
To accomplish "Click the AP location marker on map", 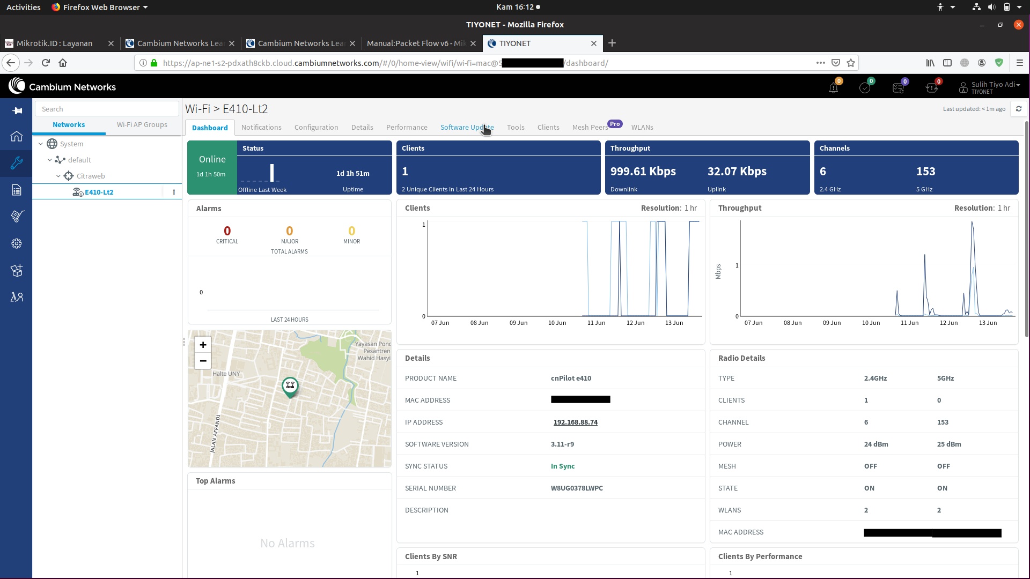I will click(x=290, y=387).
